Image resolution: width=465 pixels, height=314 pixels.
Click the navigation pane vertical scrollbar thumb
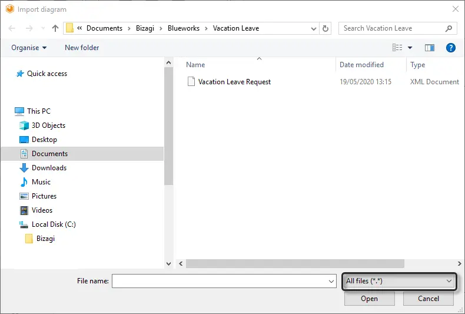169,126
